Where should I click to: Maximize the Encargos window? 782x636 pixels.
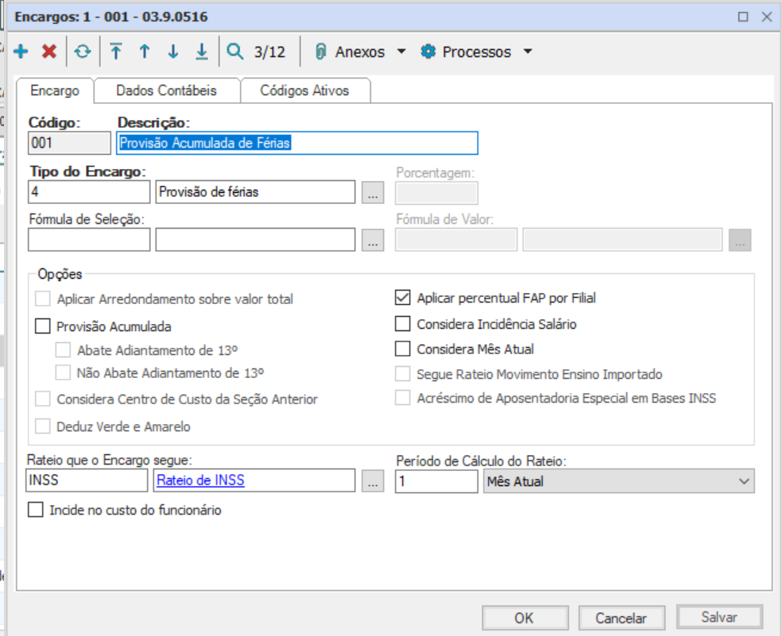tap(743, 17)
